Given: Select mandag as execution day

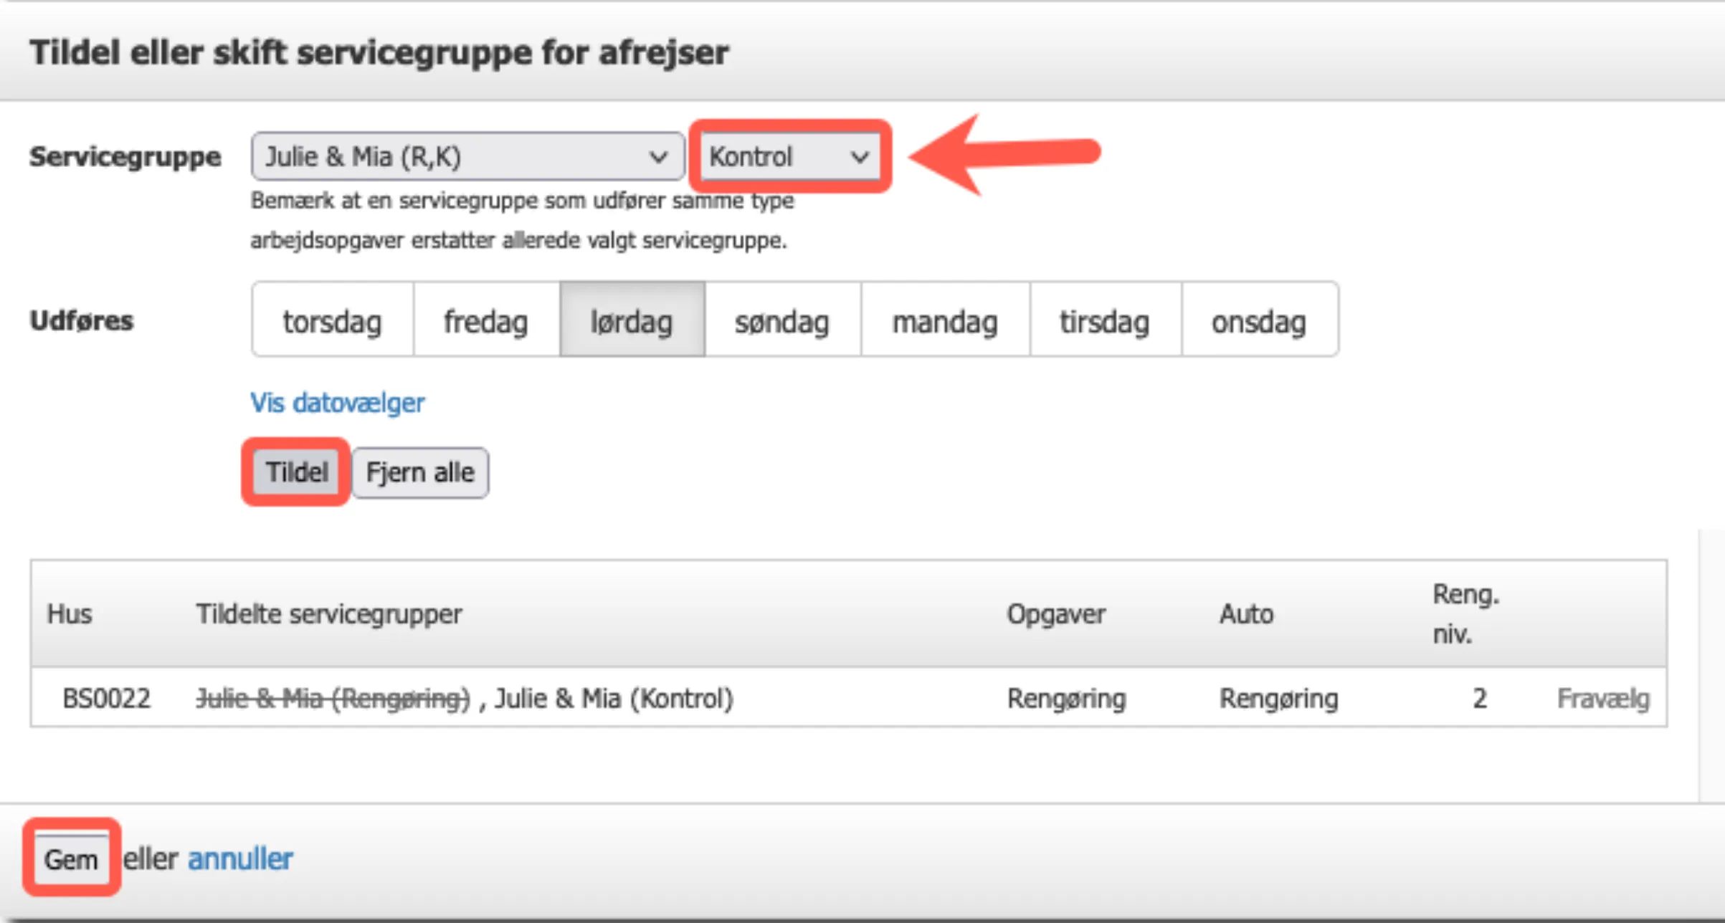Looking at the screenshot, I should (x=944, y=320).
